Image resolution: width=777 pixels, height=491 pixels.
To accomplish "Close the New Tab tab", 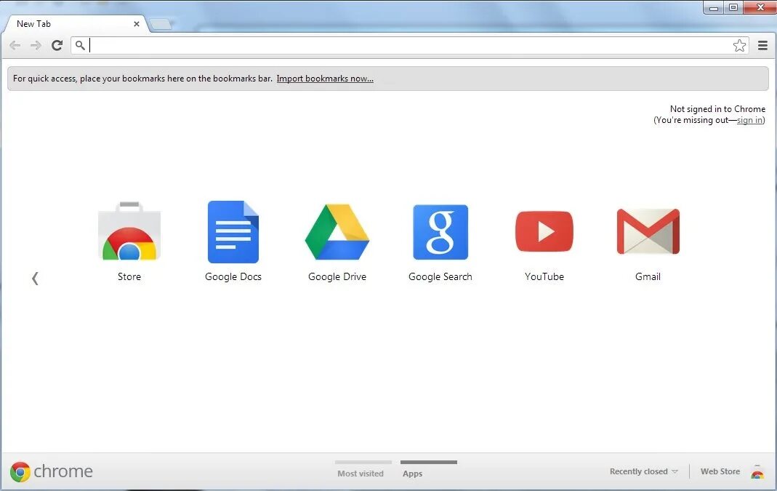I will point(136,24).
